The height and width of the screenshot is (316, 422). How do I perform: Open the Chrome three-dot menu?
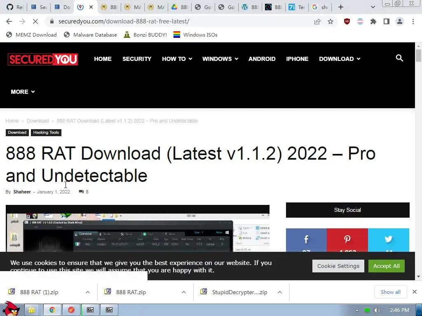413,21
